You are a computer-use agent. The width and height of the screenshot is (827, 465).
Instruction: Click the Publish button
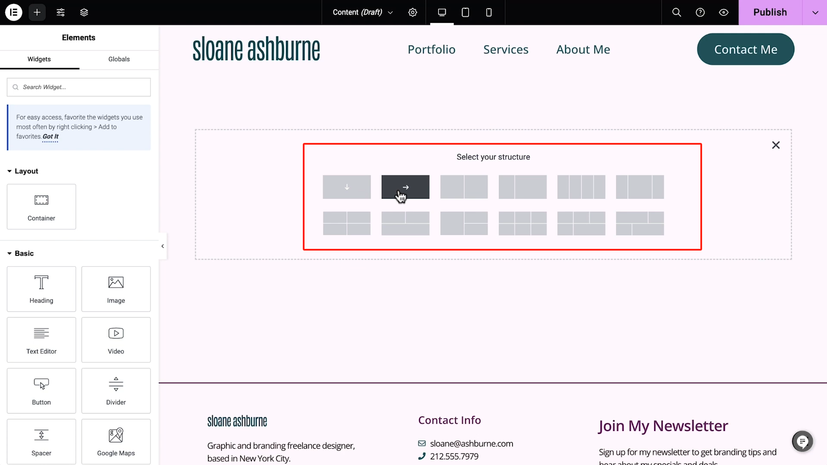(x=770, y=12)
